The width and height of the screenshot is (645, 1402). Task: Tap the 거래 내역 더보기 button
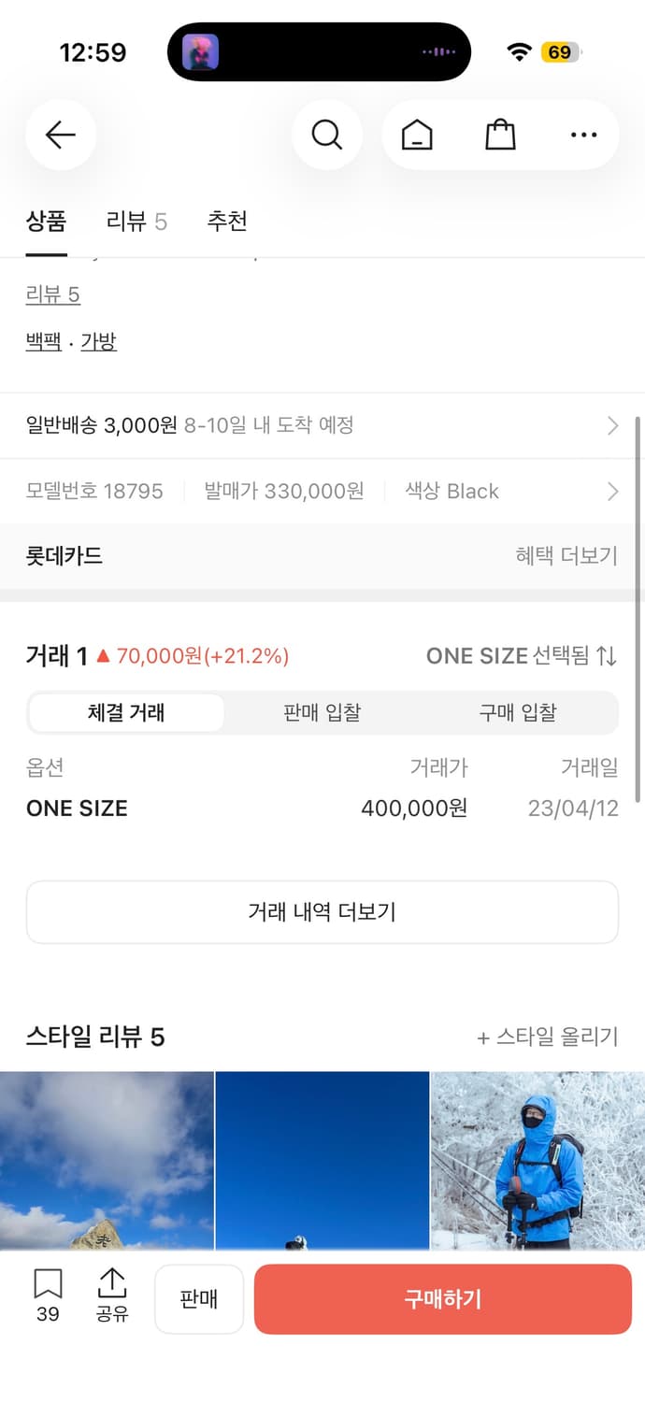[x=322, y=911]
